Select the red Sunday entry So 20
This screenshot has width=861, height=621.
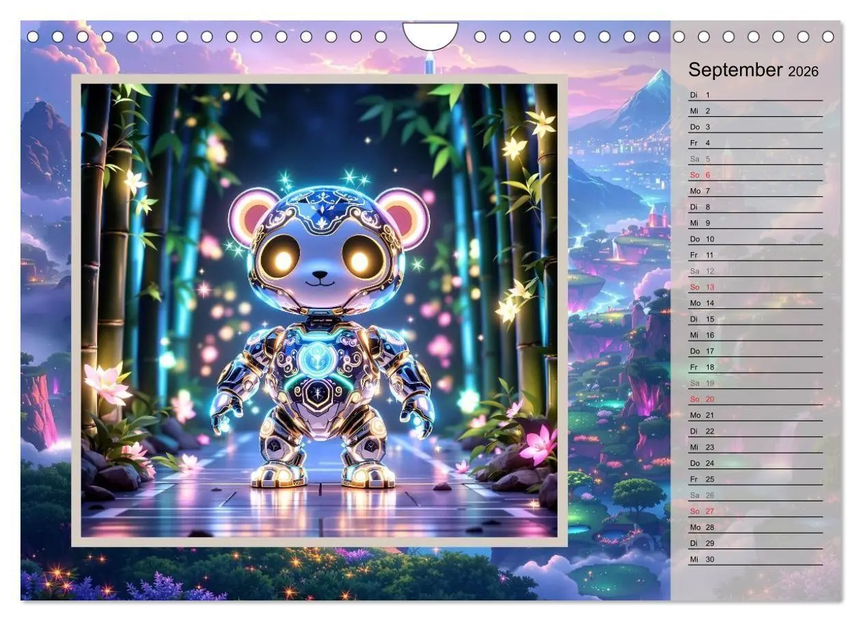pyautogui.click(x=700, y=398)
